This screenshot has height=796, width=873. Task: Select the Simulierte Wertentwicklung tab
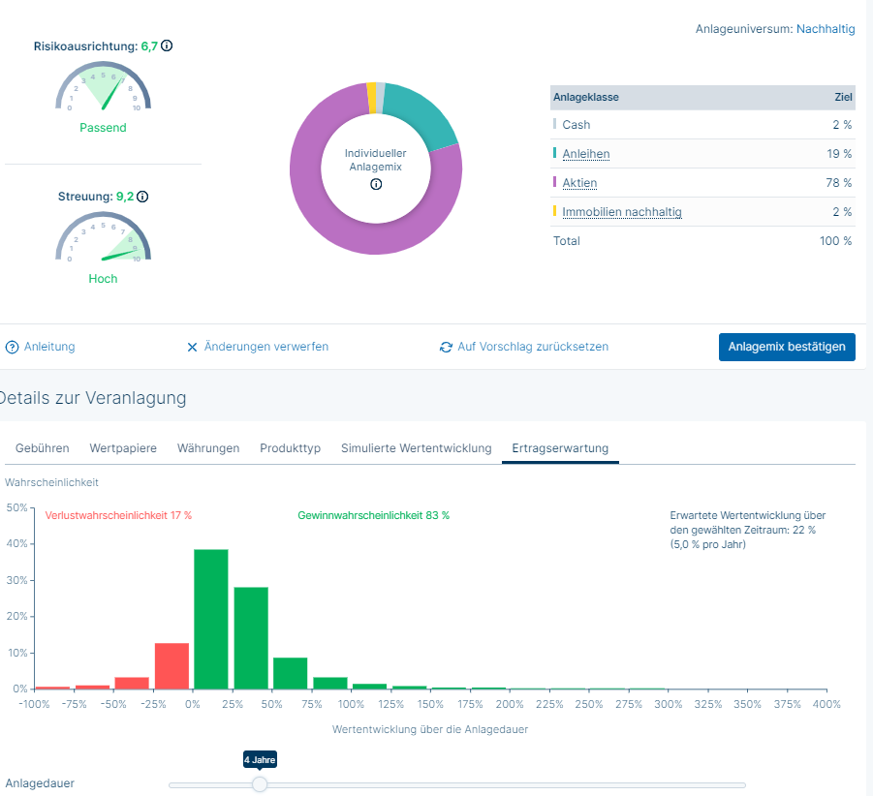pos(416,448)
